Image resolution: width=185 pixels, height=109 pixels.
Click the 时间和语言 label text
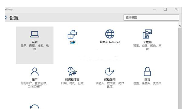tap(72, 79)
